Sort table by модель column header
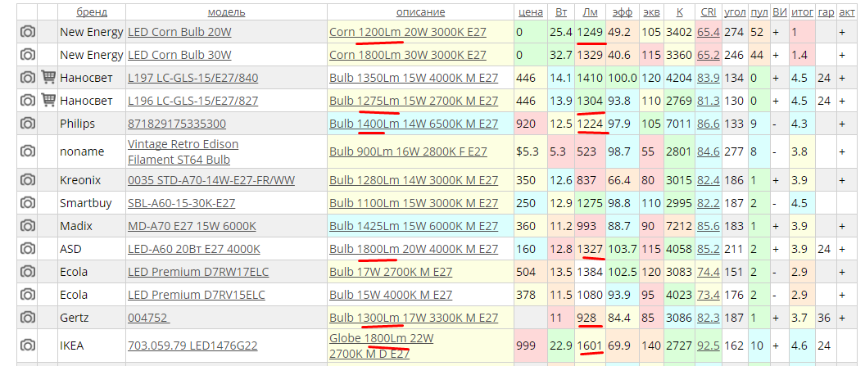Viewport: 865px width, 366px height. (226, 12)
